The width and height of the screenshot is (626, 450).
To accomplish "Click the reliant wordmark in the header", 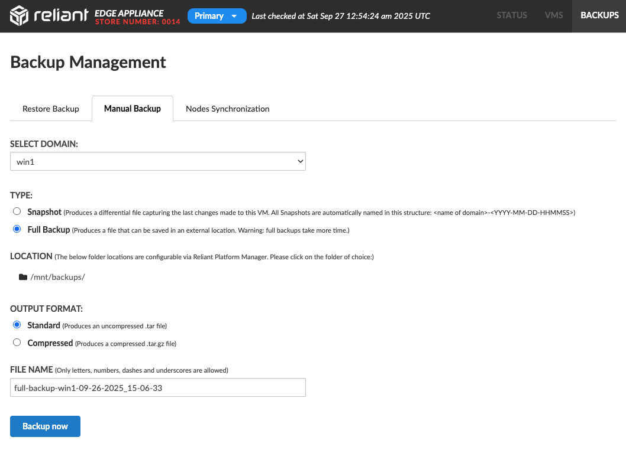I will [61, 15].
